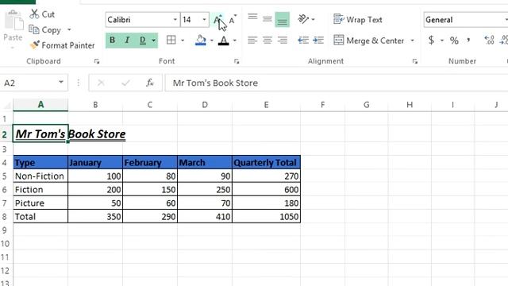Align text right
The height and width of the screenshot is (286, 508).
pos(283,41)
